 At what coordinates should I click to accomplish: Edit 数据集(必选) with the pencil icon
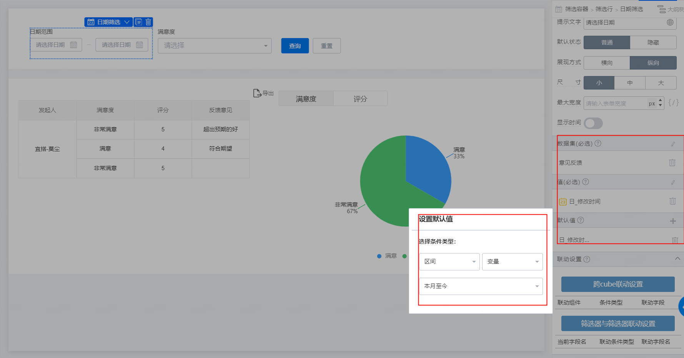click(673, 144)
